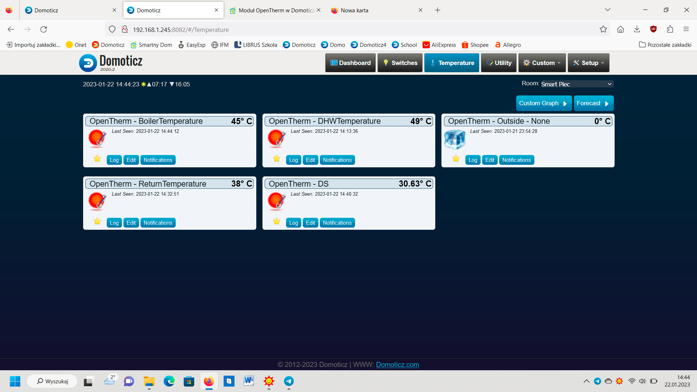The image size is (697, 392).
Task: Select the Temperature tab
Action: point(452,63)
